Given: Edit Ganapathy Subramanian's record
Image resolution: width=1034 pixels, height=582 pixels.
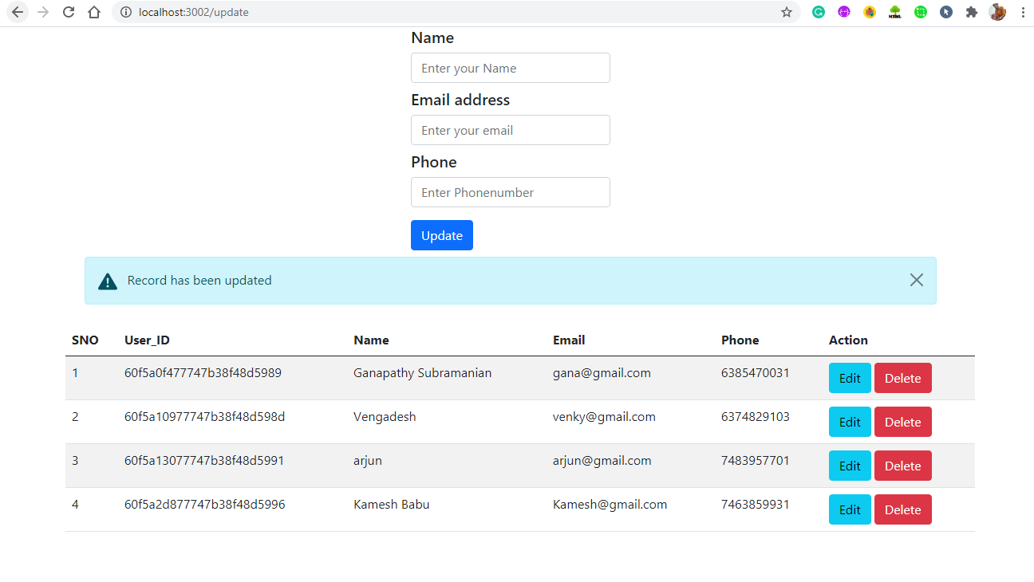Looking at the screenshot, I should 849,378.
